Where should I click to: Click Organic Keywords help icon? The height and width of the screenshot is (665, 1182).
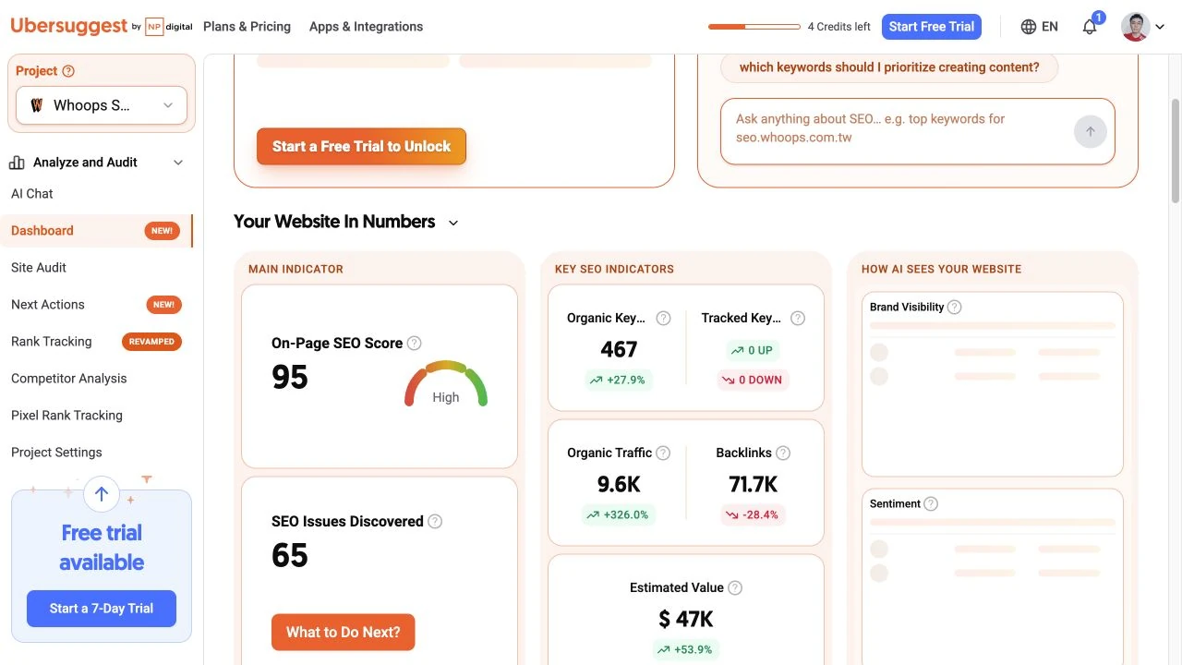663,318
